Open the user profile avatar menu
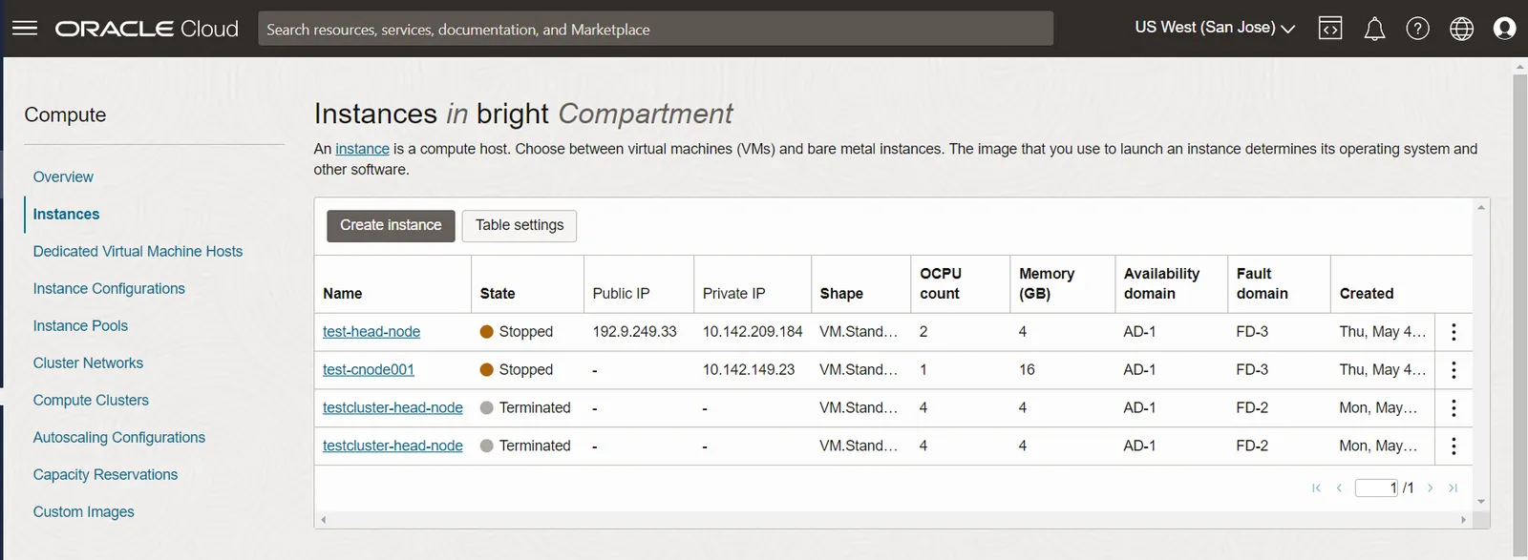1528x560 pixels. coord(1504,29)
